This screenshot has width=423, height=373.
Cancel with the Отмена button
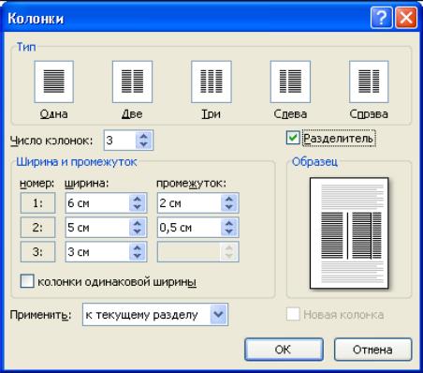[372, 350]
